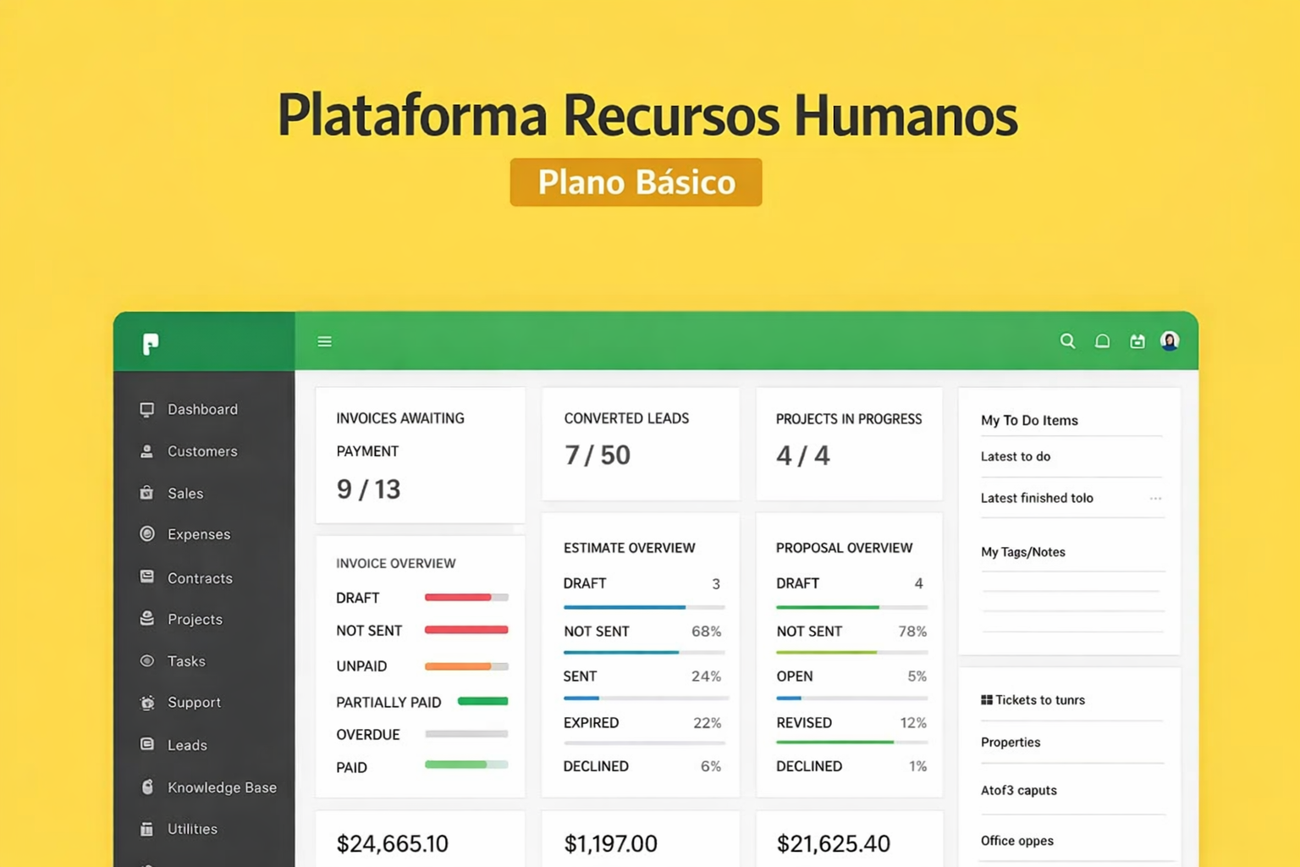Screen dimensions: 1300x867
Task: Select the app logo in the top-left corner
Action: (150, 343)
